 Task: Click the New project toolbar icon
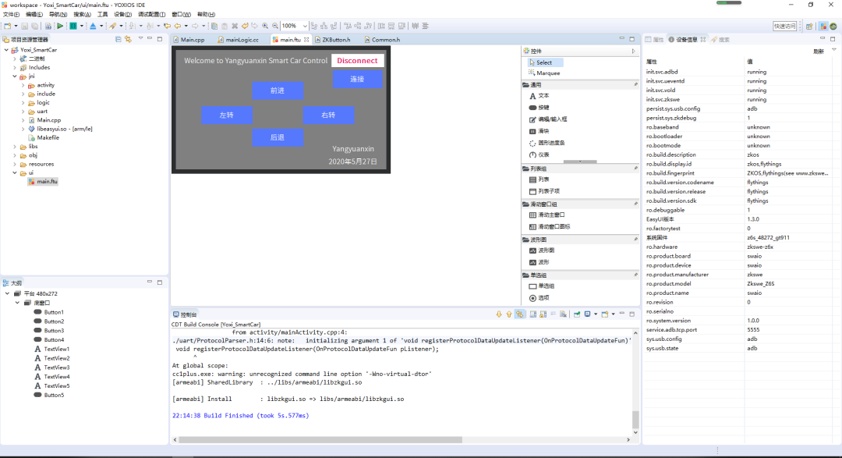point(8,26)
